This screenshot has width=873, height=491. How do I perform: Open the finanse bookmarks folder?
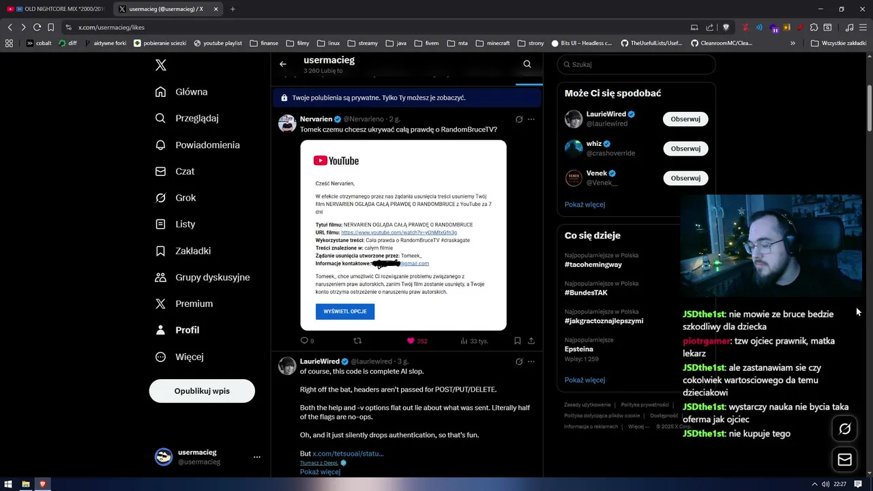coord(264,43)
